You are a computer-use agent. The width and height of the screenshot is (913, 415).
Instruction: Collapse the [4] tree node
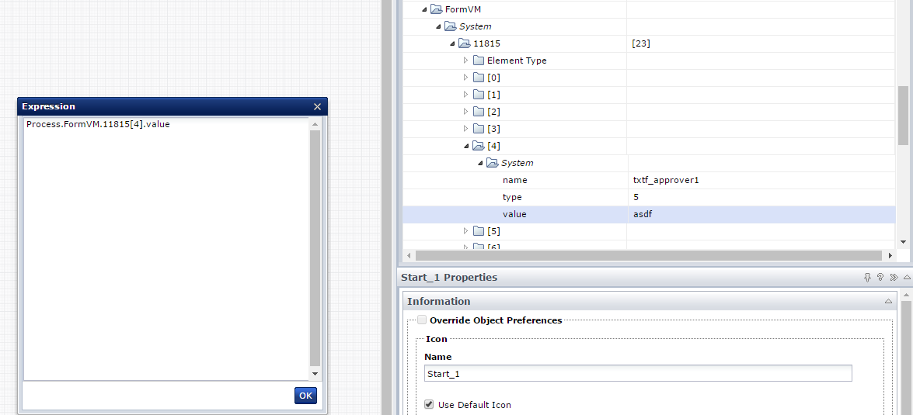click(466, 146)
